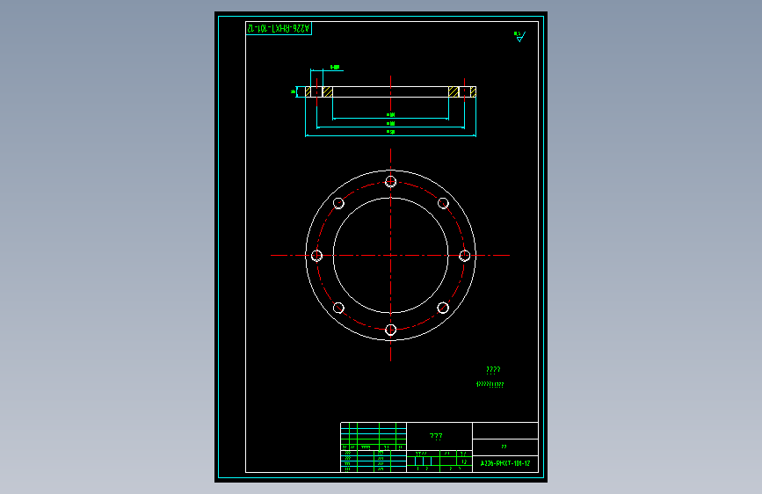Select the bolt circle diameter dimension text
This screenshot has height=494, width=762.
(x=391, y=123)
